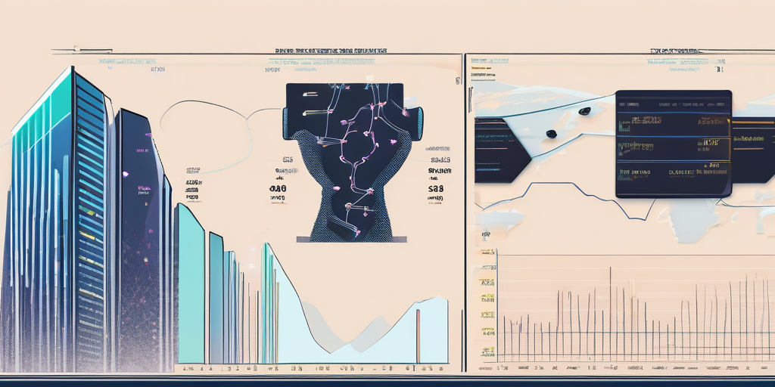This screenshot has width=775, height=387.
Task: Click the header title above the center panel
Action: coord(331,51)
